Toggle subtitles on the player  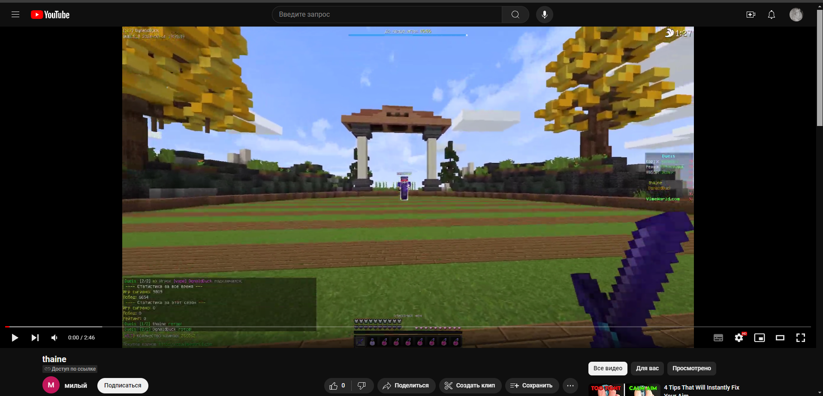[718, 338]
